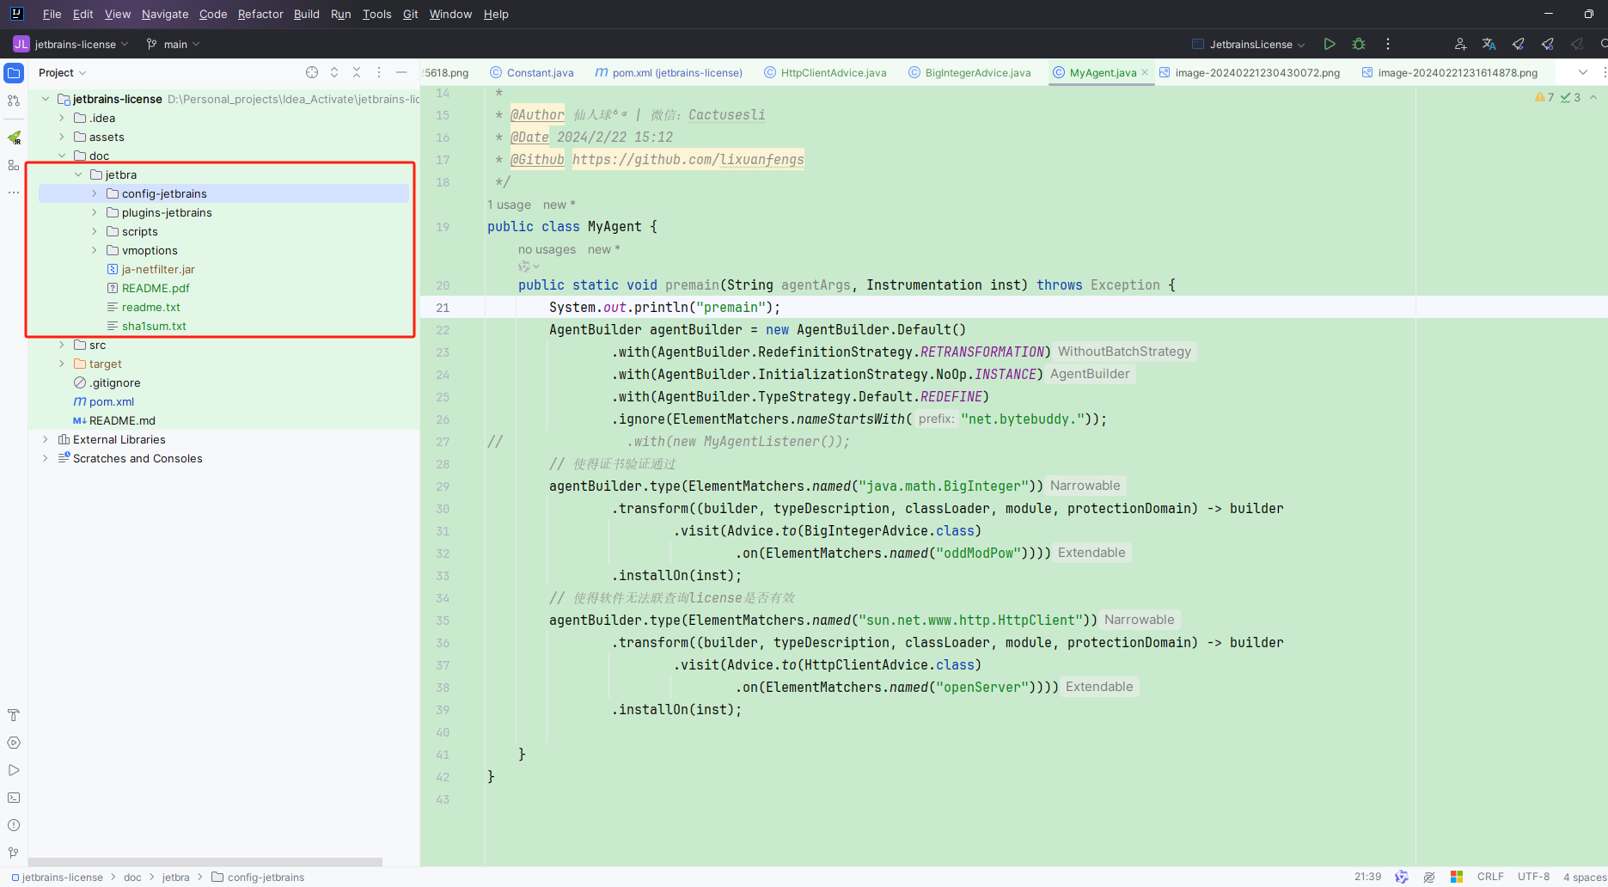Screen dimensions: 1608x887
Task: Click Run with JRebel rocket icon
Action: [x=1519, y=44]
